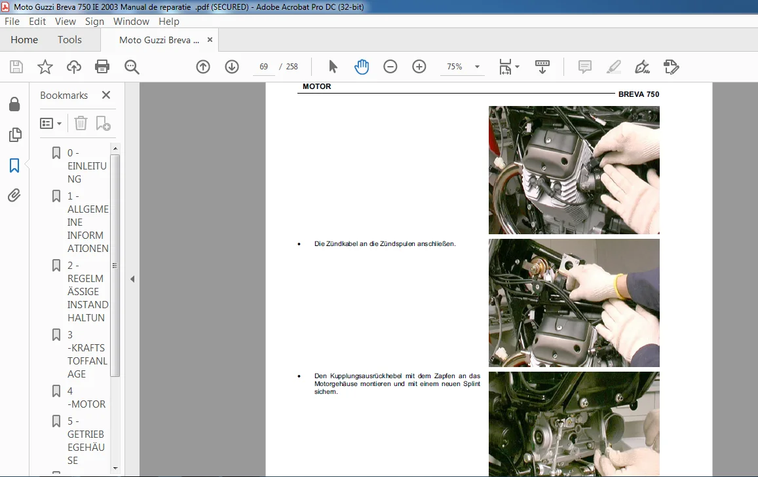Switch to the Home tab
Screen dimensions: 758x477
point(24,40)
